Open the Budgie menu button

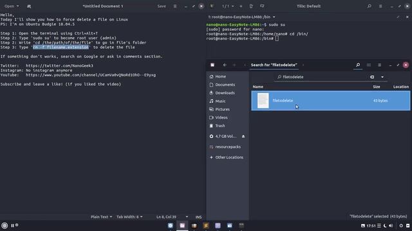pyautogui.click(x=5, y=225)
